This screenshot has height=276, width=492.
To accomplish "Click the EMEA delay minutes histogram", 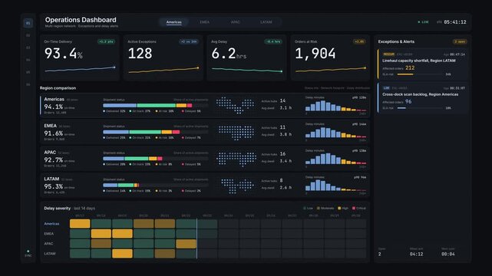I will pos(335,132).
